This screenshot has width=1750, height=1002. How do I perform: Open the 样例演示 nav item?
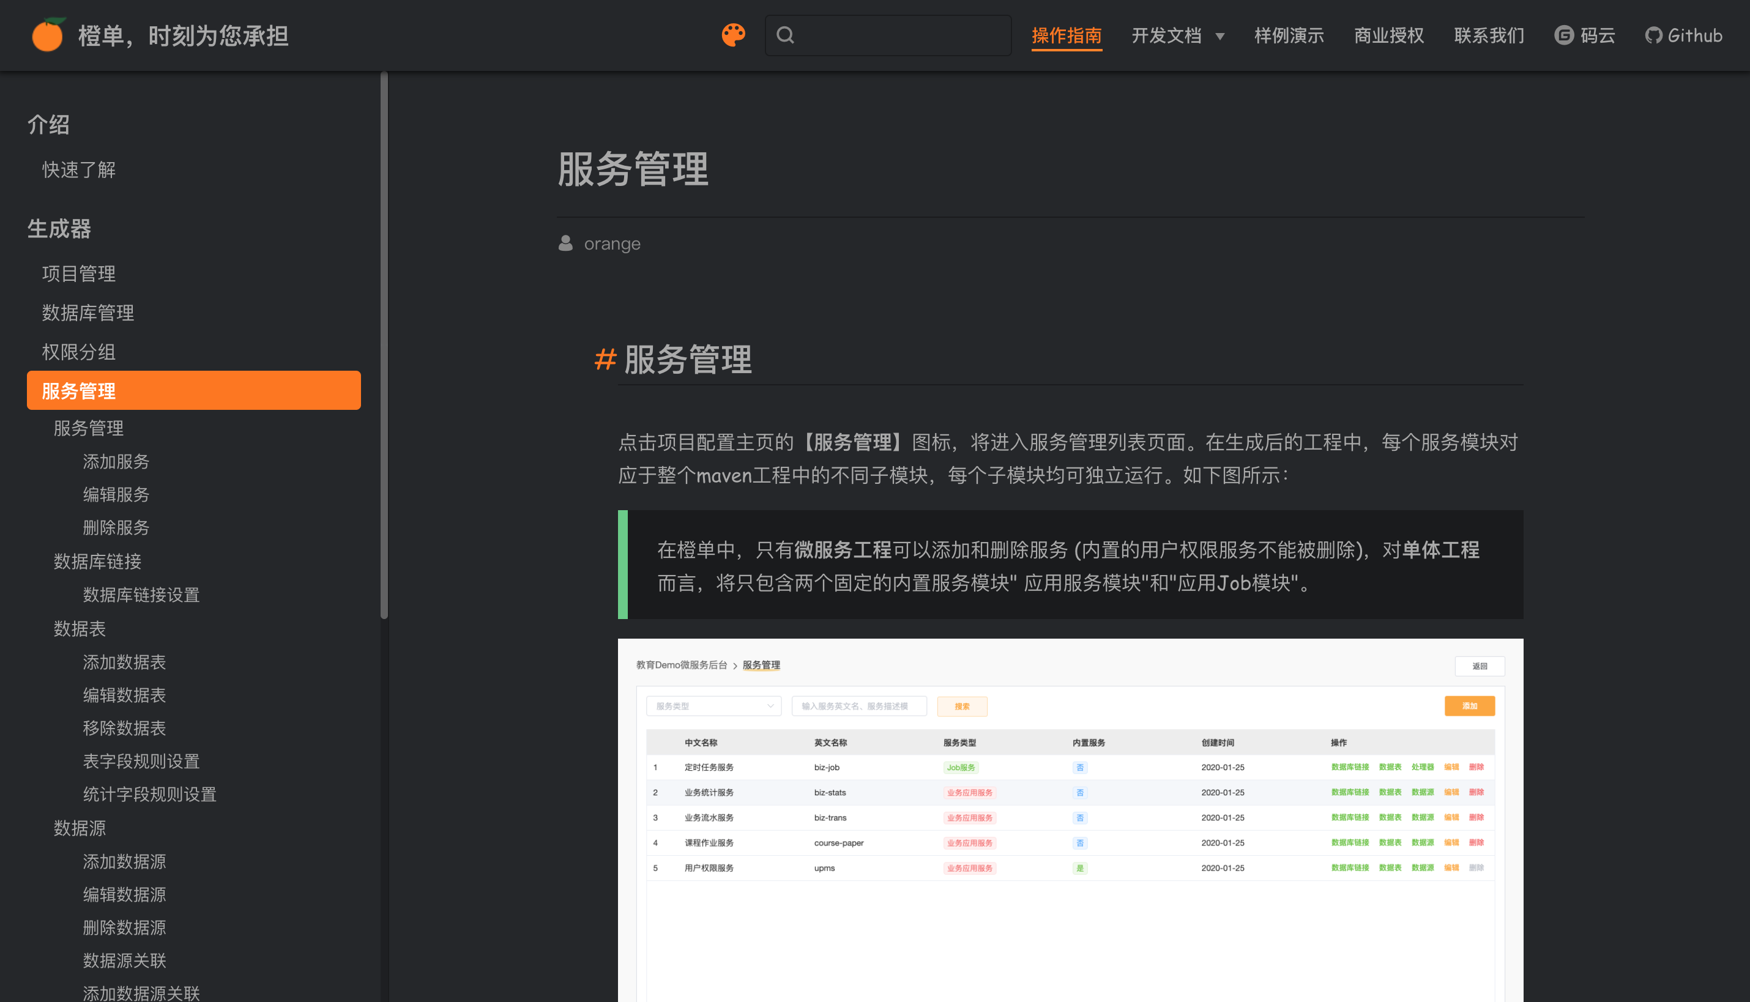point(1289,35)
